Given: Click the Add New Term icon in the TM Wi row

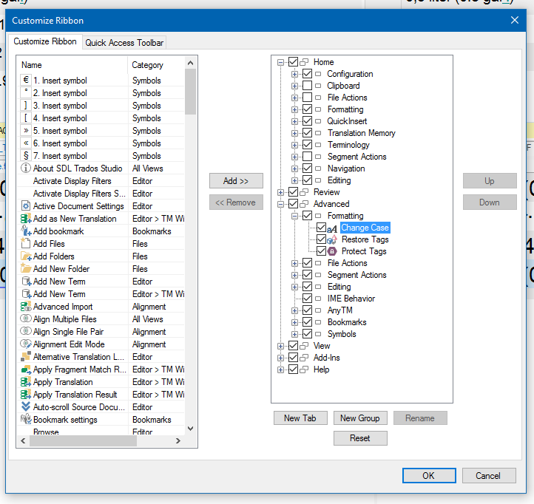Looking at the screenshot, I should pos(26,293).
